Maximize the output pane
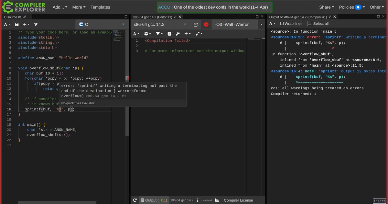Viewport: 388px width, 204px height. click(379, 17)
